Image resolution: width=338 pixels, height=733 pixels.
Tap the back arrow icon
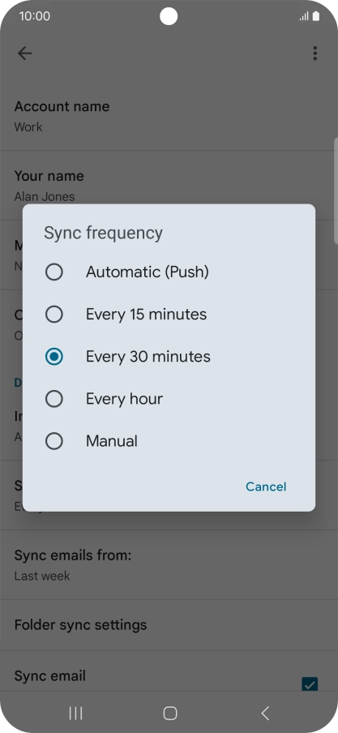(25, 54)
